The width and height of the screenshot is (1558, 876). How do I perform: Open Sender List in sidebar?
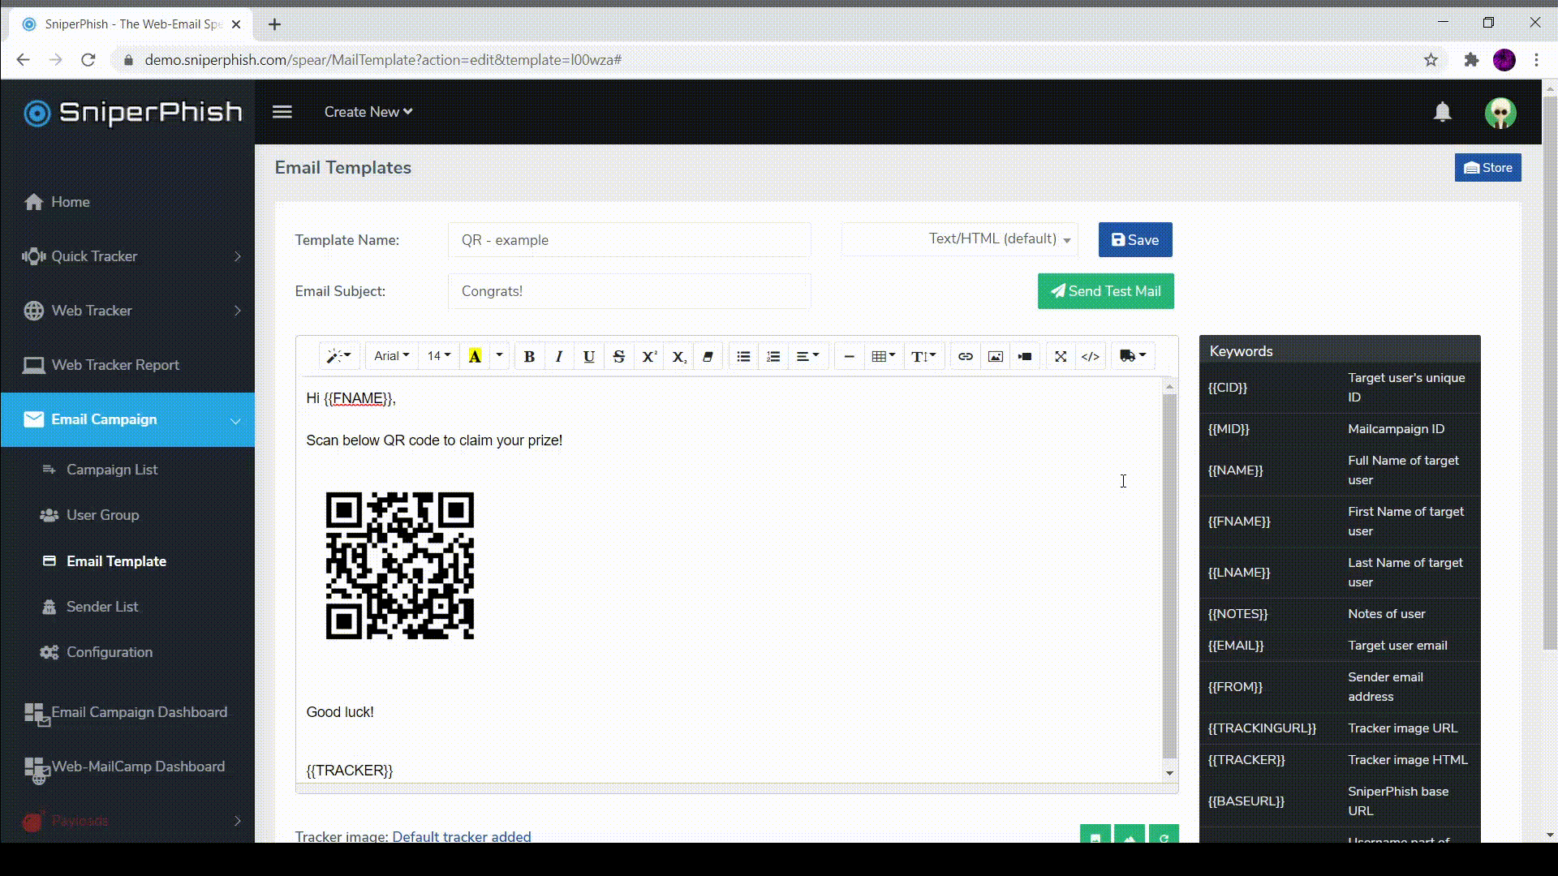102,607
